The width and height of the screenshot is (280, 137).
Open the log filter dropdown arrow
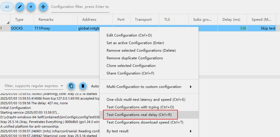[62, 86]
